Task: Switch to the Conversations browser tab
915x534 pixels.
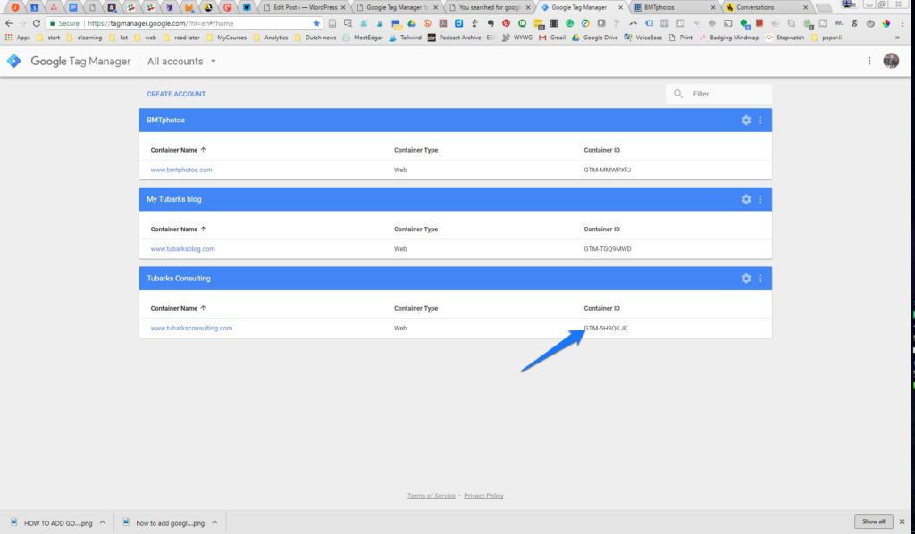Action: coord(754,7)
